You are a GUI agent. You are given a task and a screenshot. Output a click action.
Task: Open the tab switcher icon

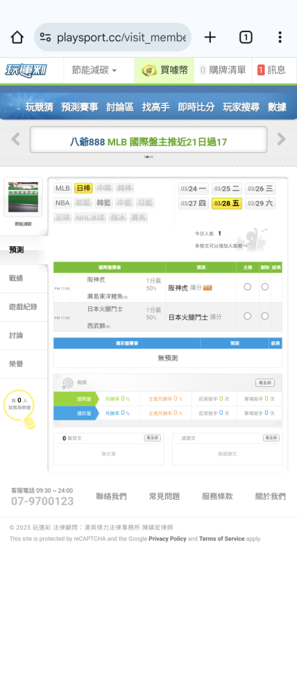click(x=246, y=38)
